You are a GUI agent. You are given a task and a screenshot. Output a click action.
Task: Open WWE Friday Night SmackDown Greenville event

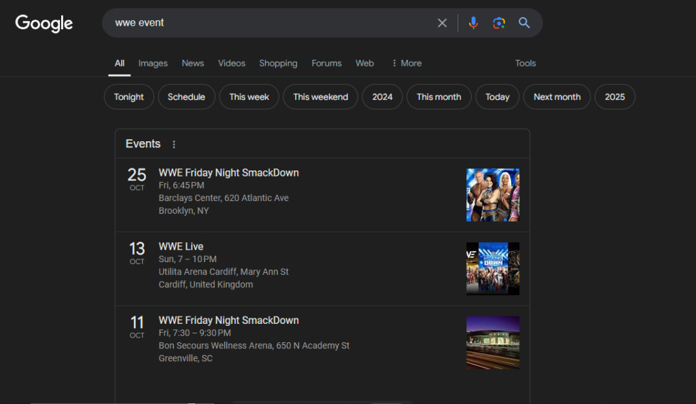[228, 320]
